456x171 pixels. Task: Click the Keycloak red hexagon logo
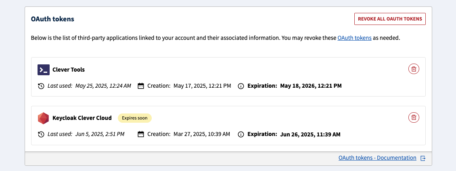[x=44, y=118]
